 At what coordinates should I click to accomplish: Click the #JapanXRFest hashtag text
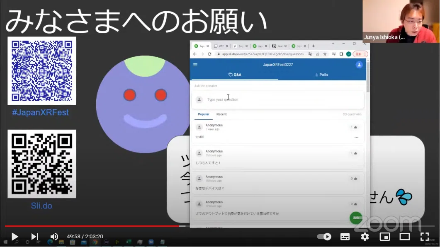[x=40, y=112]
